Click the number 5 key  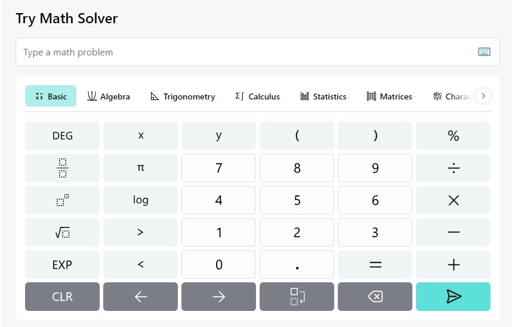[x=297, y=200]
